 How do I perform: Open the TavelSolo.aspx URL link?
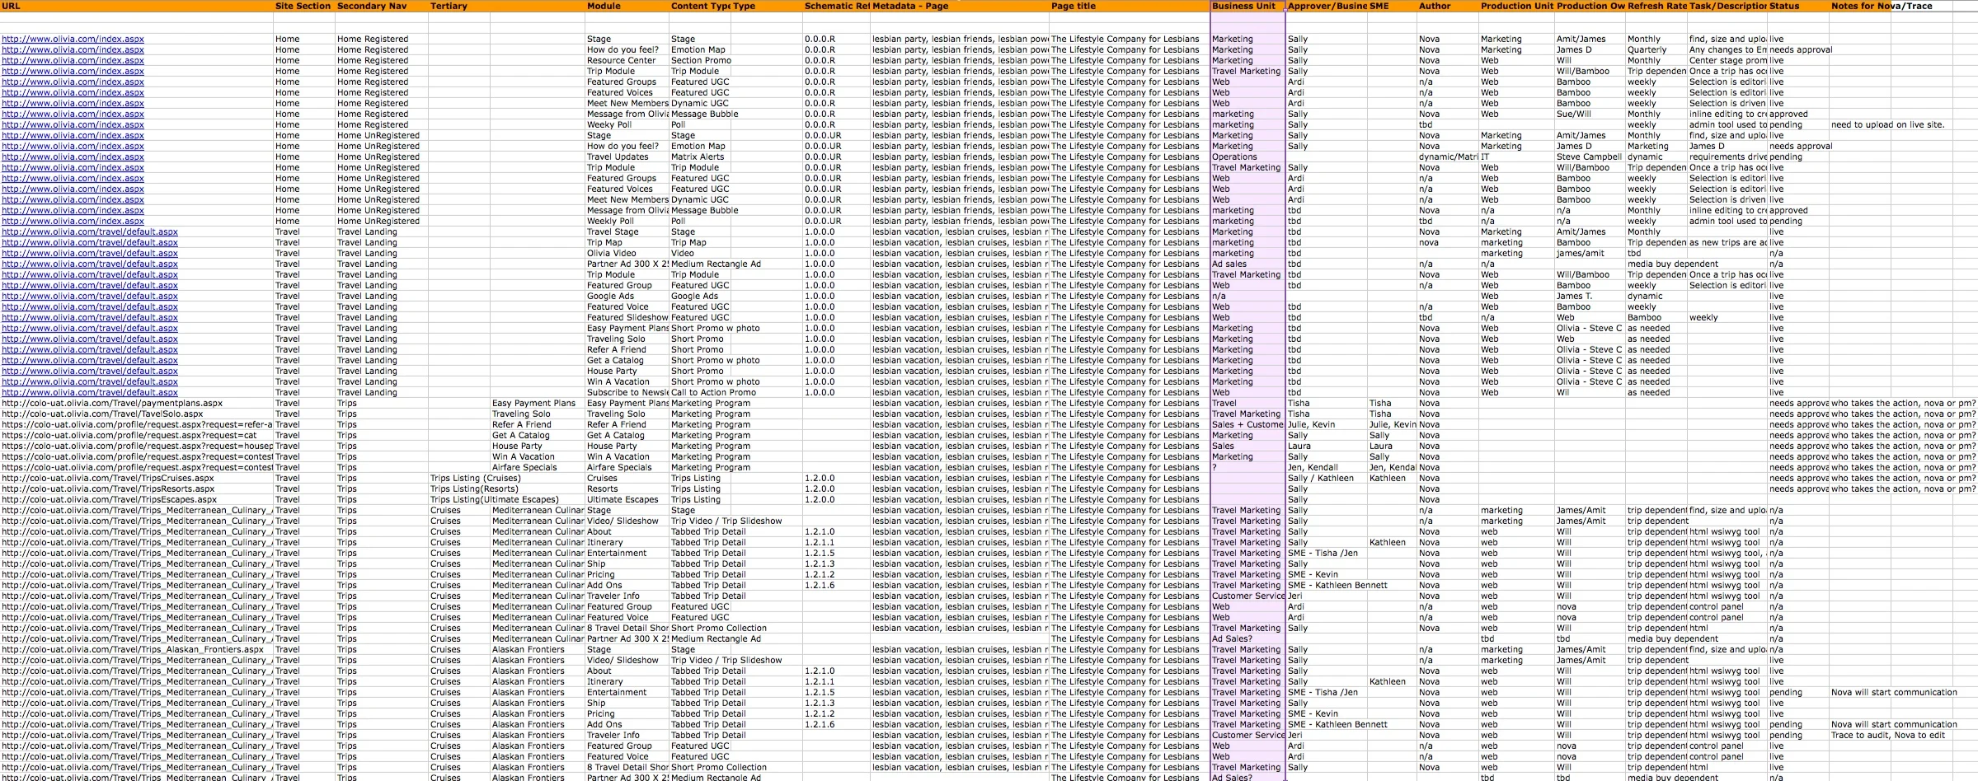102,414
